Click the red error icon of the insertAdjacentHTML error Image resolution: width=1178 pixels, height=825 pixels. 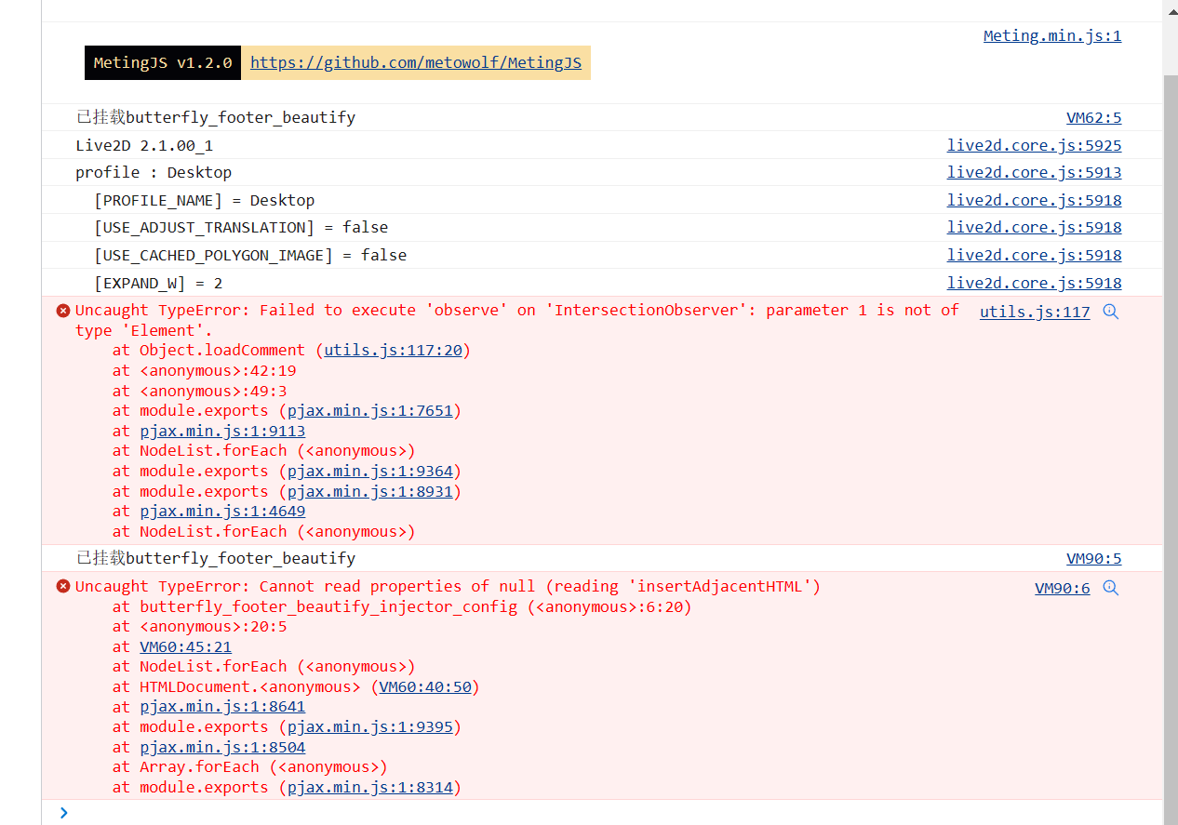[x=63, y=587]
